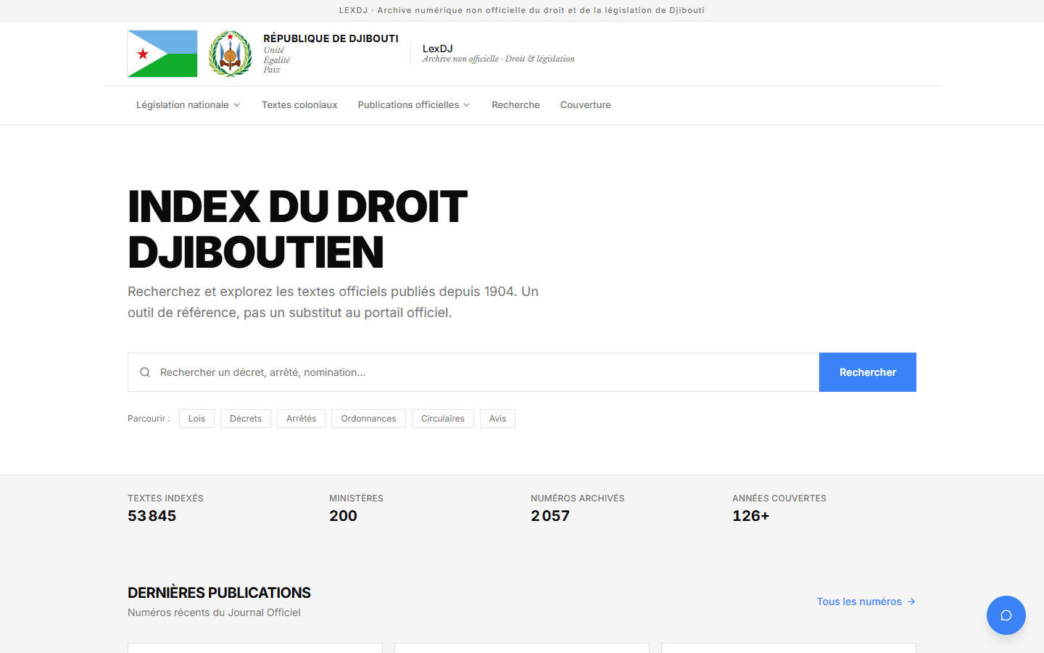Image resolution: width=1044 pixels, height=653 pixels.
Task: Click the 2 057 numéros archivés figure
Action: [550, 516]
